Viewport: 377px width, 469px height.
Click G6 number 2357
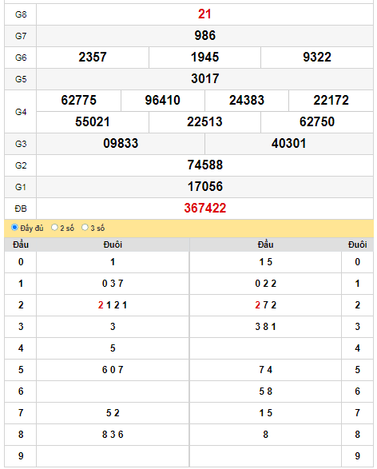click(x=93, y=58)
